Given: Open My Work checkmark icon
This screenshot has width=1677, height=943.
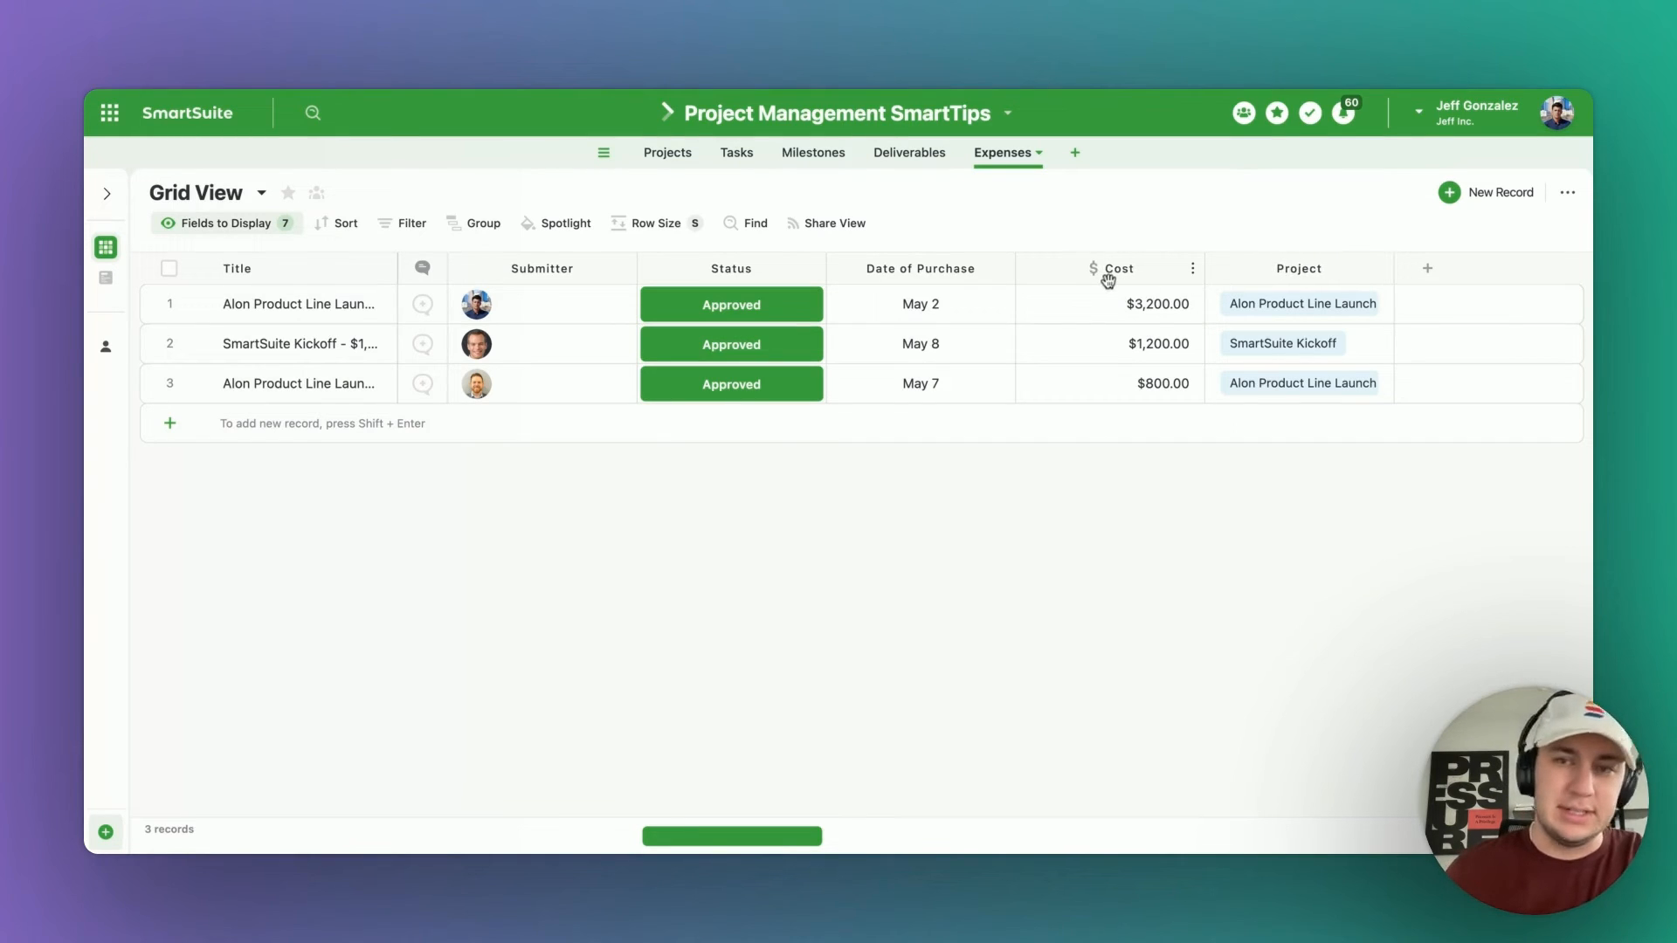Looking at the screenshot, I should (x=1310, y=113).
